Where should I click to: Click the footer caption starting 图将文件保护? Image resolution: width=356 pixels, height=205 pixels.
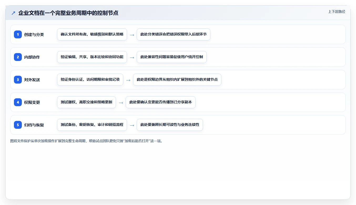pyautogui.click(x=87, y=141)
